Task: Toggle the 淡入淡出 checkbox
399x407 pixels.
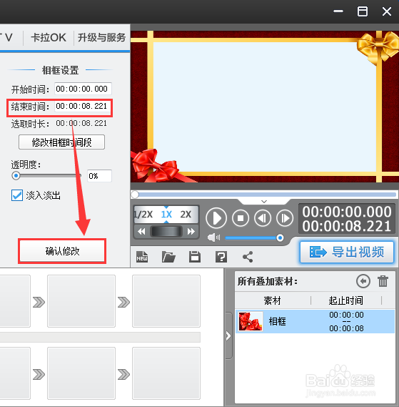Action: (17, 195)
